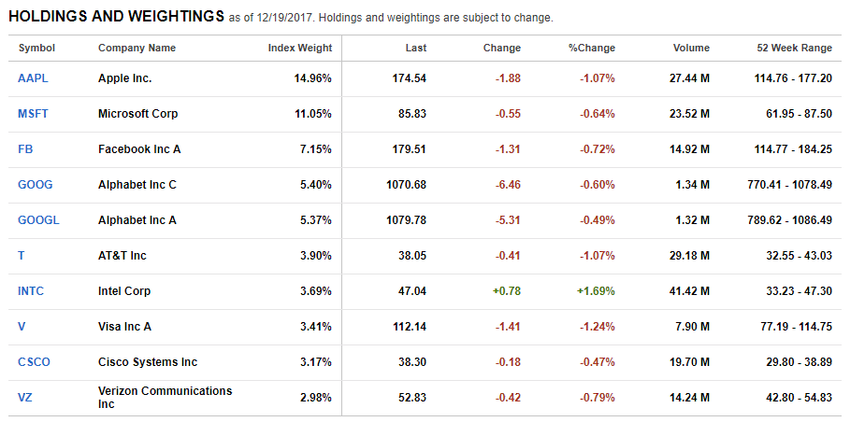Select the GOOG symbol link
850x422 pixels.
pos(36,185)
